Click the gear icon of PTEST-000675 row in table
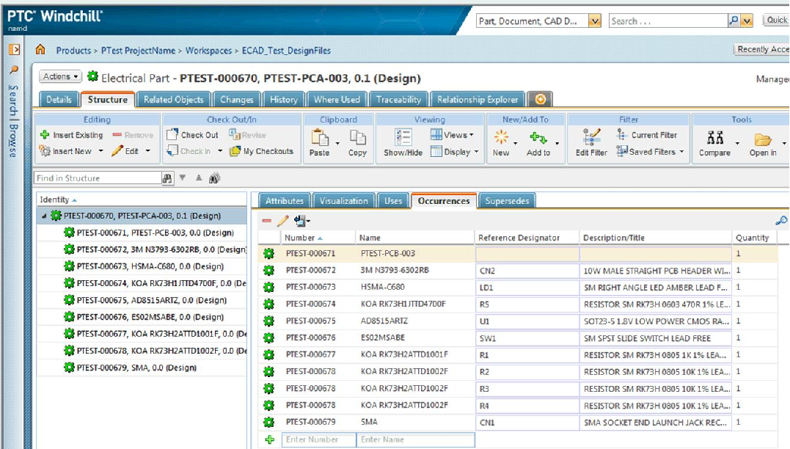Viewport: 790px width, 449px height. [269, 321]
